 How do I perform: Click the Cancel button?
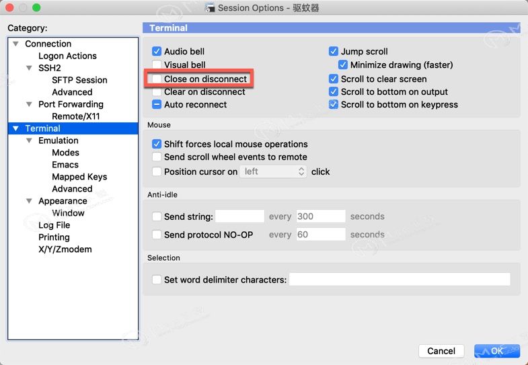441,351
